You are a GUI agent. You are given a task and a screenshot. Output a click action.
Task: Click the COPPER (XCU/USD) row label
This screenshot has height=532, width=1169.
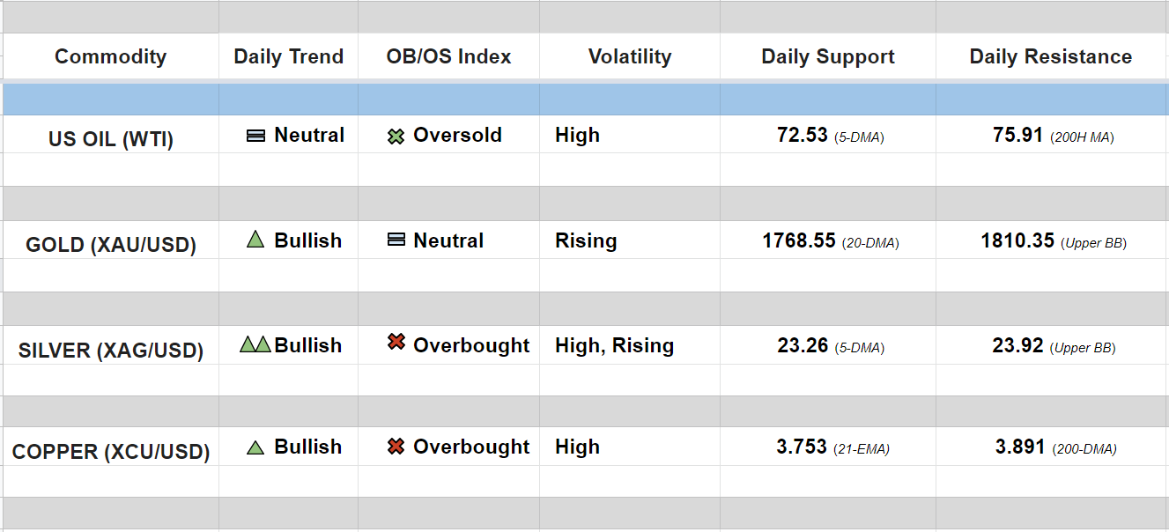click(x=111, y=453)
